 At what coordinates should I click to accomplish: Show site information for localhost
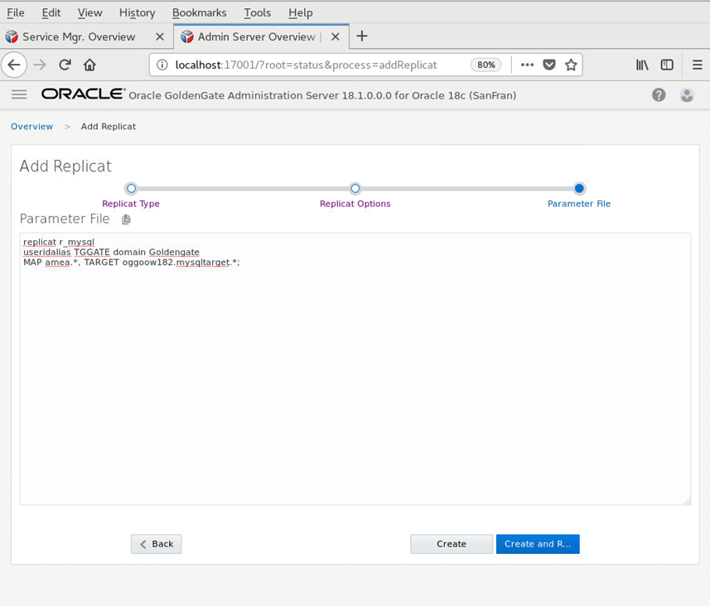(x=162, y=65)
